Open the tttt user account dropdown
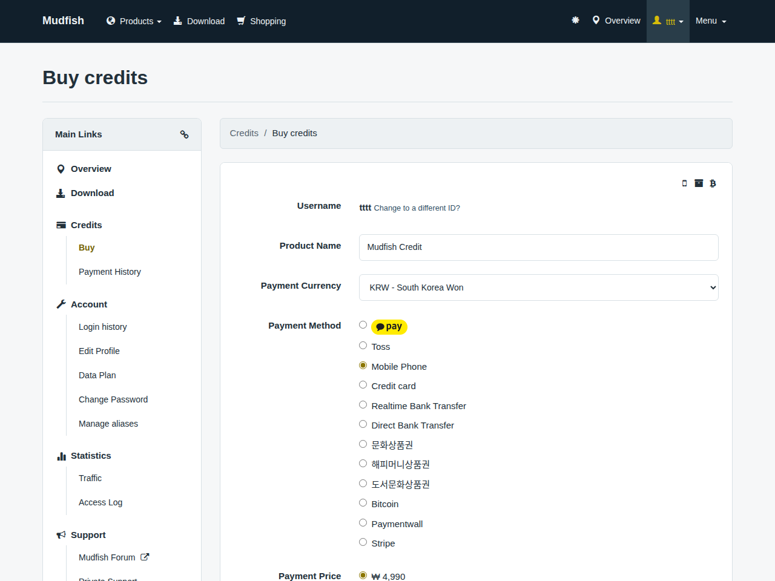Viewport: 775px width, 581px height. coord(668,21)
